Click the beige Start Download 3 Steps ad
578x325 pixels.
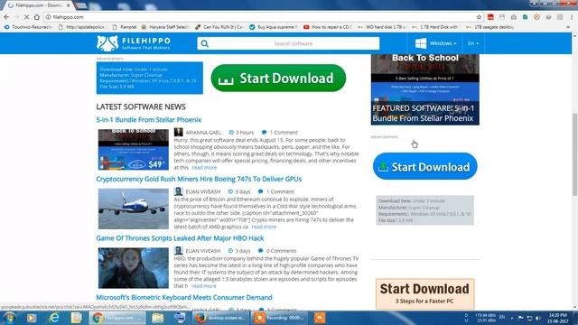click(424, 293)
